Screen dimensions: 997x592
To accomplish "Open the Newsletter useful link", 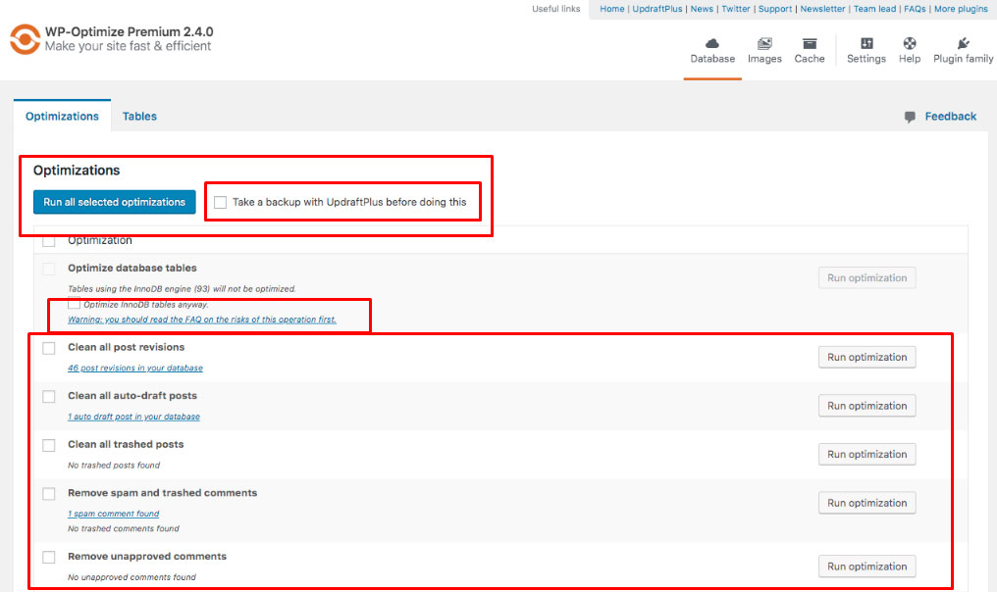I will pos(822,9).
